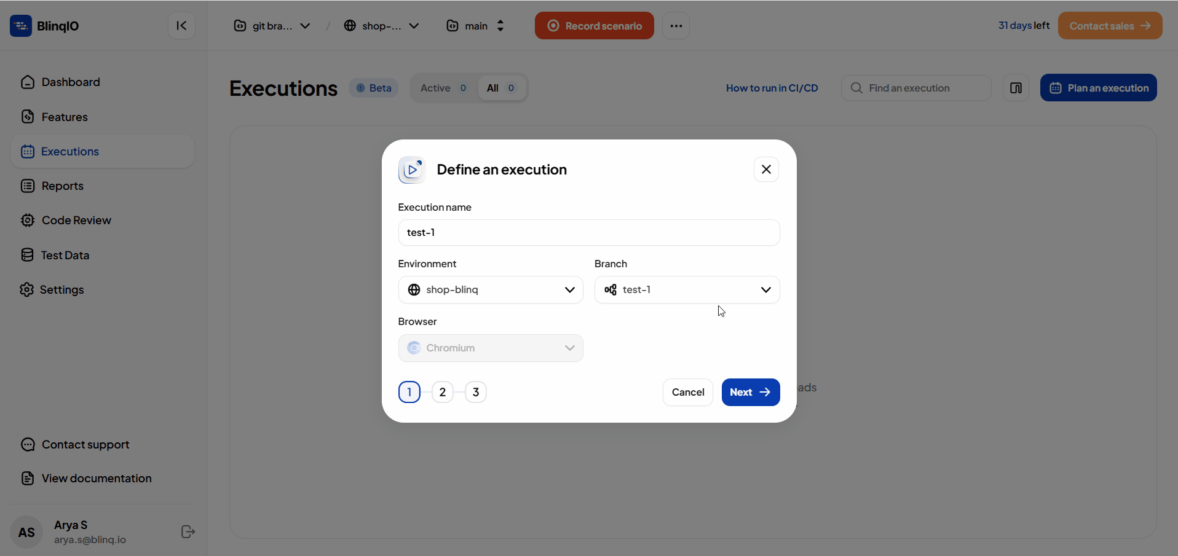Open the Branch dropdown showing test-1
The height and width of the screenshot is (556, 1178).
[x=687, y=290]
